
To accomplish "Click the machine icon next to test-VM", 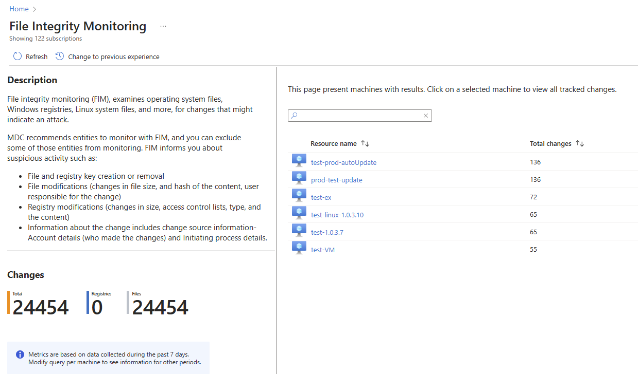I will coord(299,247).
